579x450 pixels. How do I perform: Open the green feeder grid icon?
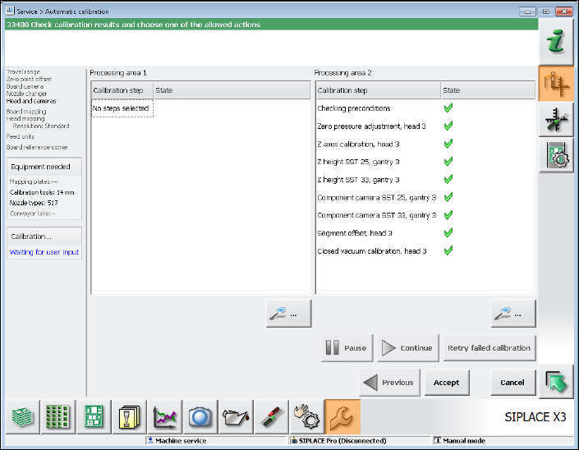[58, 417]
